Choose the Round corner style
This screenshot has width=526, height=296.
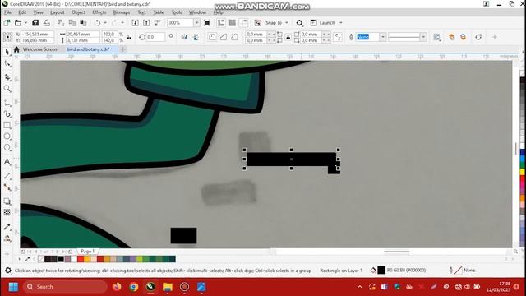(x=212, y=37)
